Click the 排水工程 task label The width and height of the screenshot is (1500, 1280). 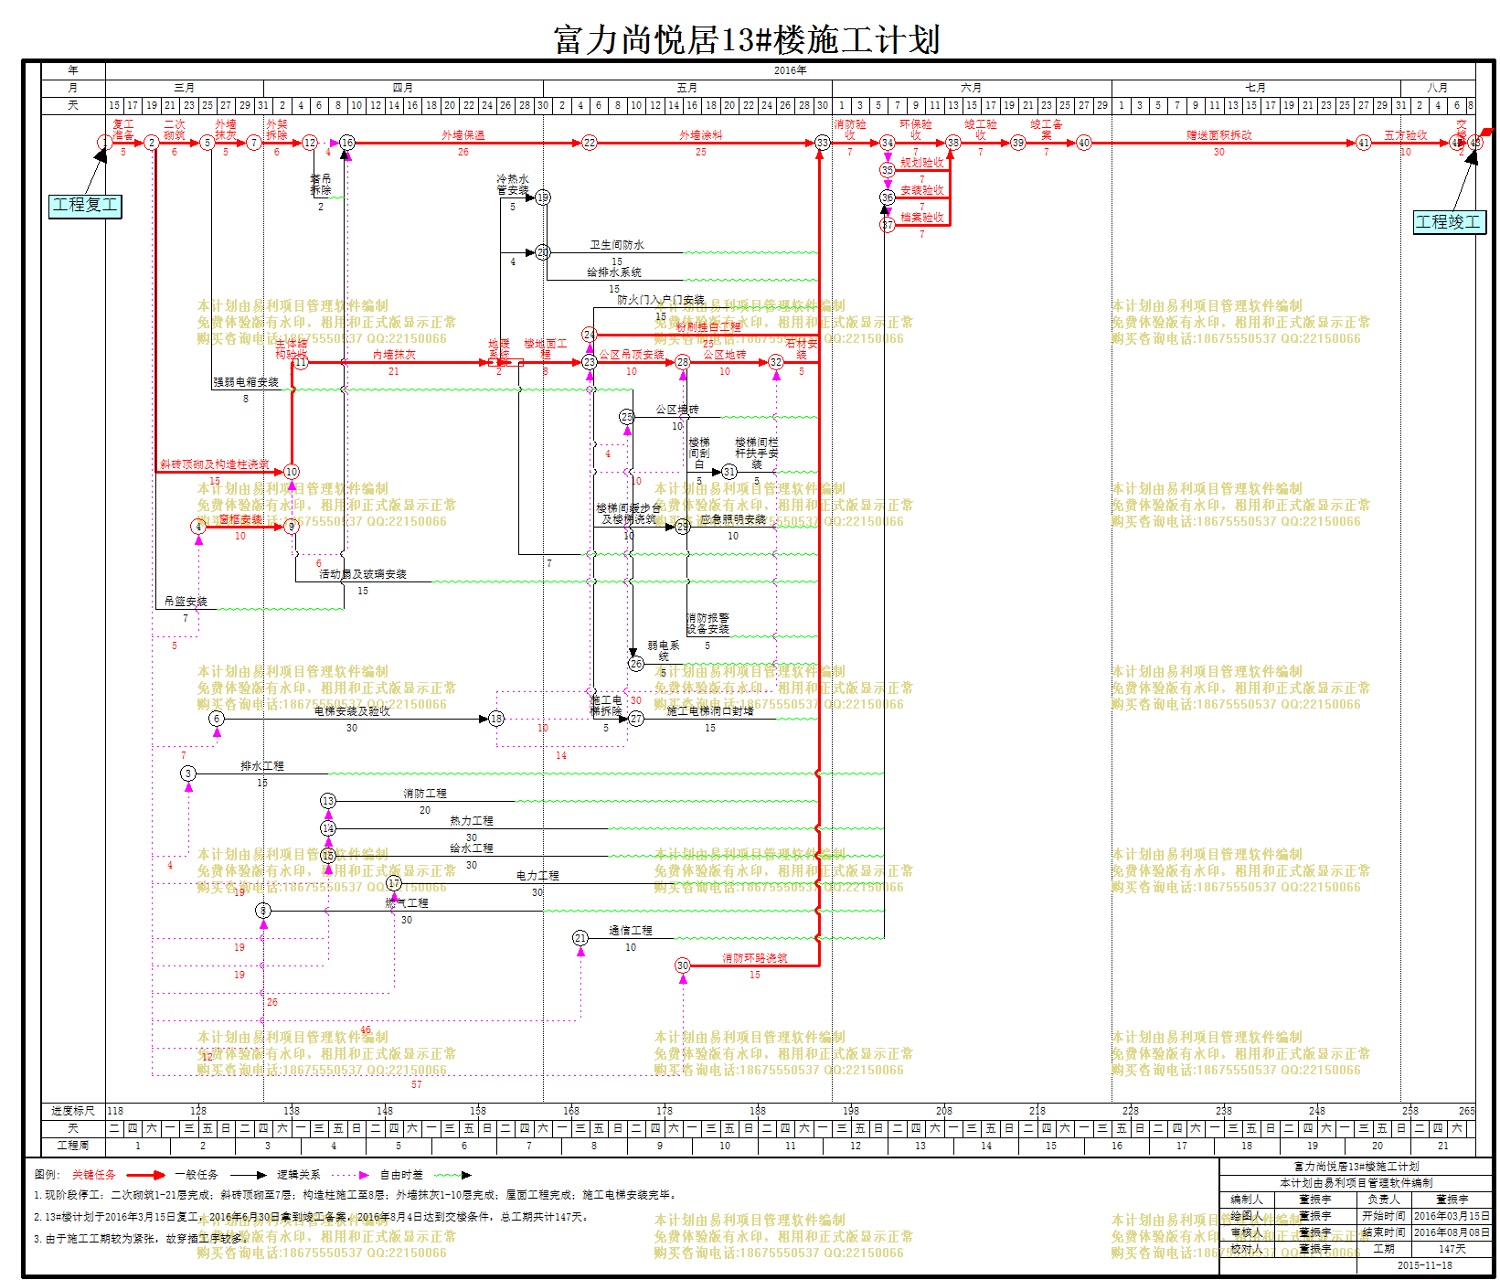262,766
